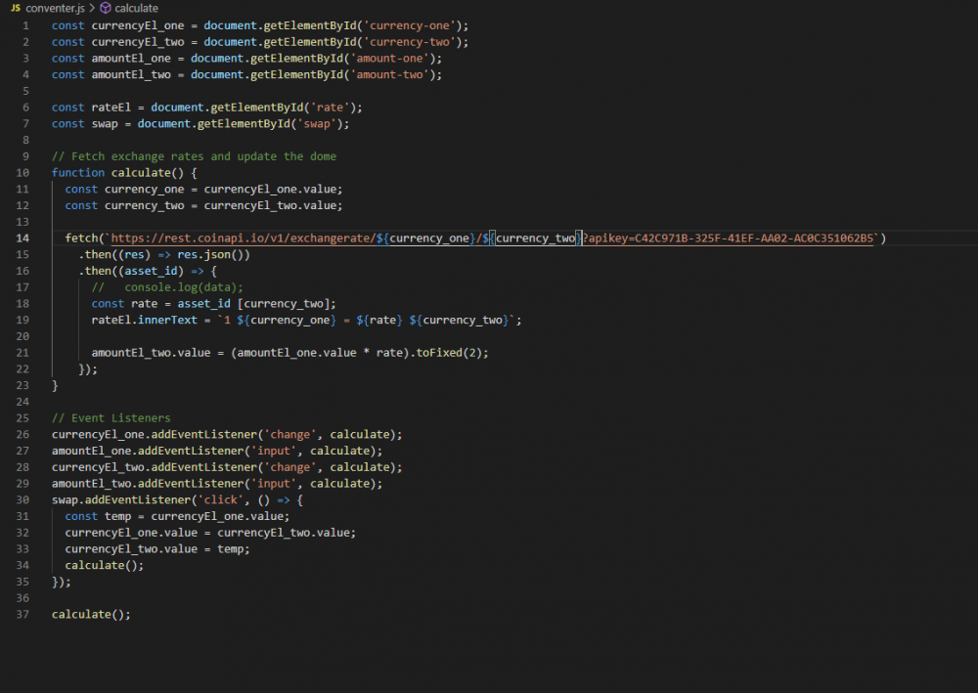This screenshot has height=693, width=978.
Task: Click commented console.log(data) line
Action: (167, 287)
